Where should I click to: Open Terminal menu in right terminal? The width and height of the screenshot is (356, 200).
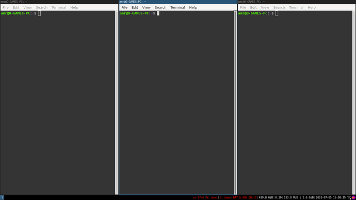tap(296, 8)
